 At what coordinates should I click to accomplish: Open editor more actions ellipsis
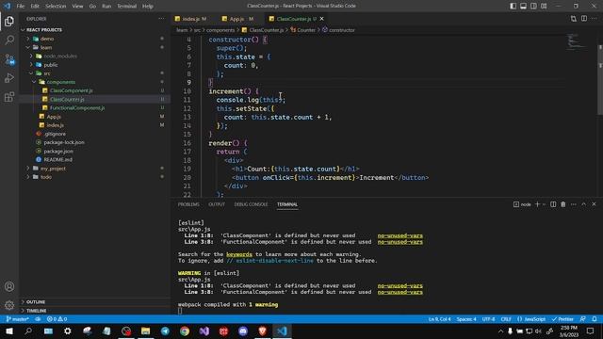point(595,19)
